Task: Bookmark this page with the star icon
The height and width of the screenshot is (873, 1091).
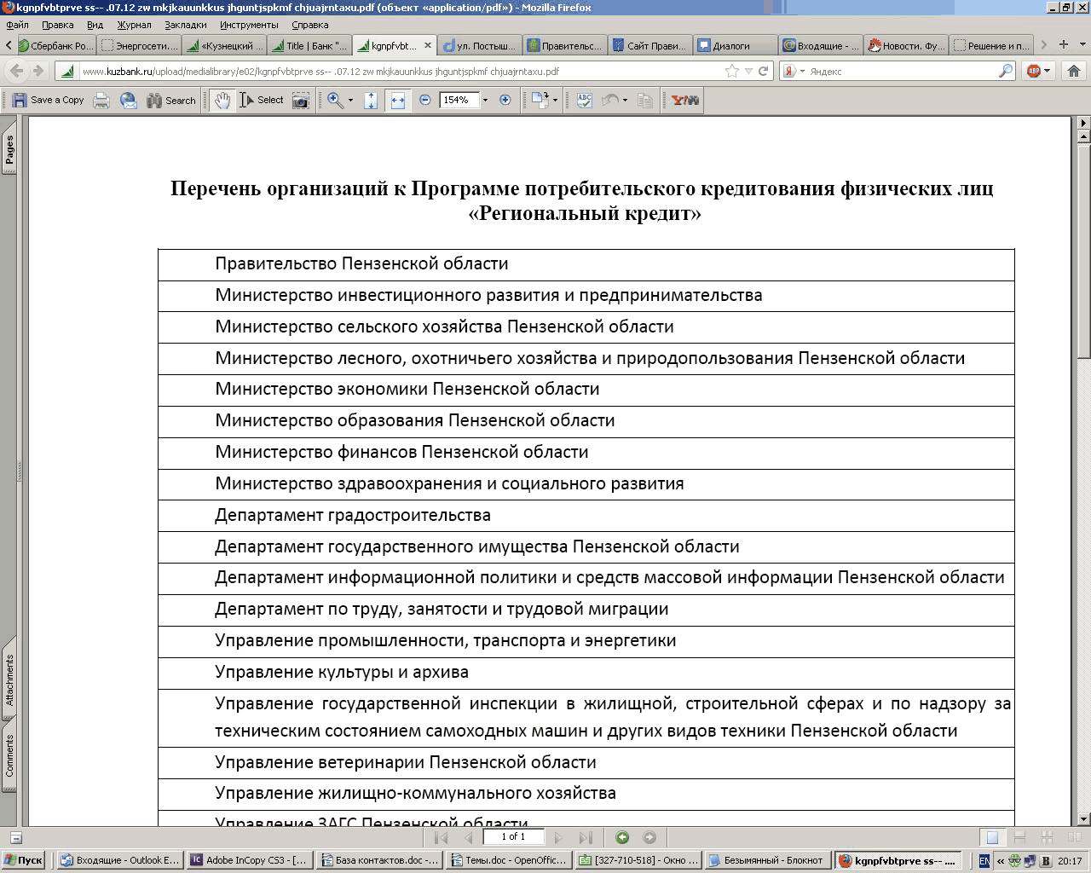Action: [x=731, y=71]
